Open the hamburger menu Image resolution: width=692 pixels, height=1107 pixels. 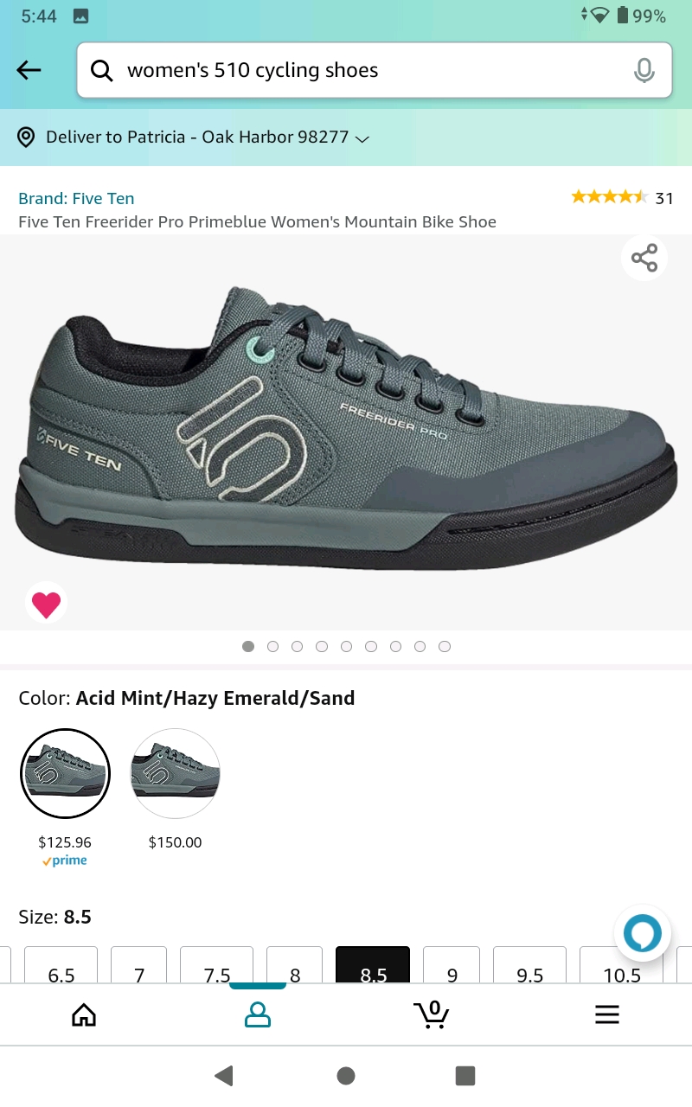(x=607, y=1014)
